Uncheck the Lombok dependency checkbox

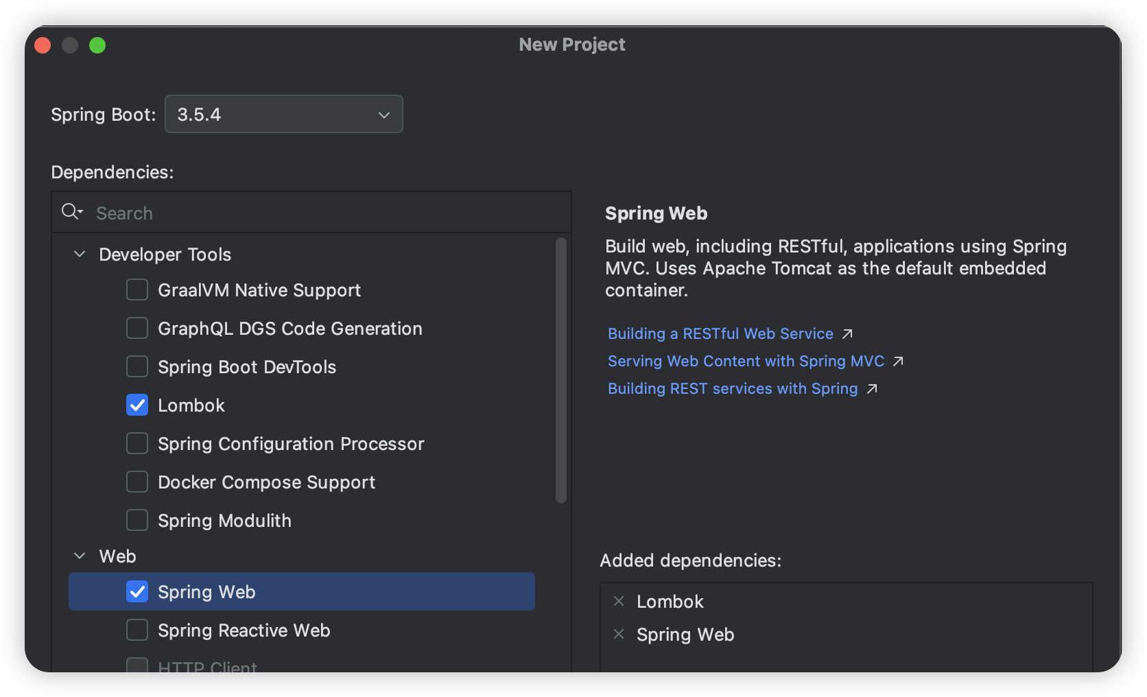137,405
